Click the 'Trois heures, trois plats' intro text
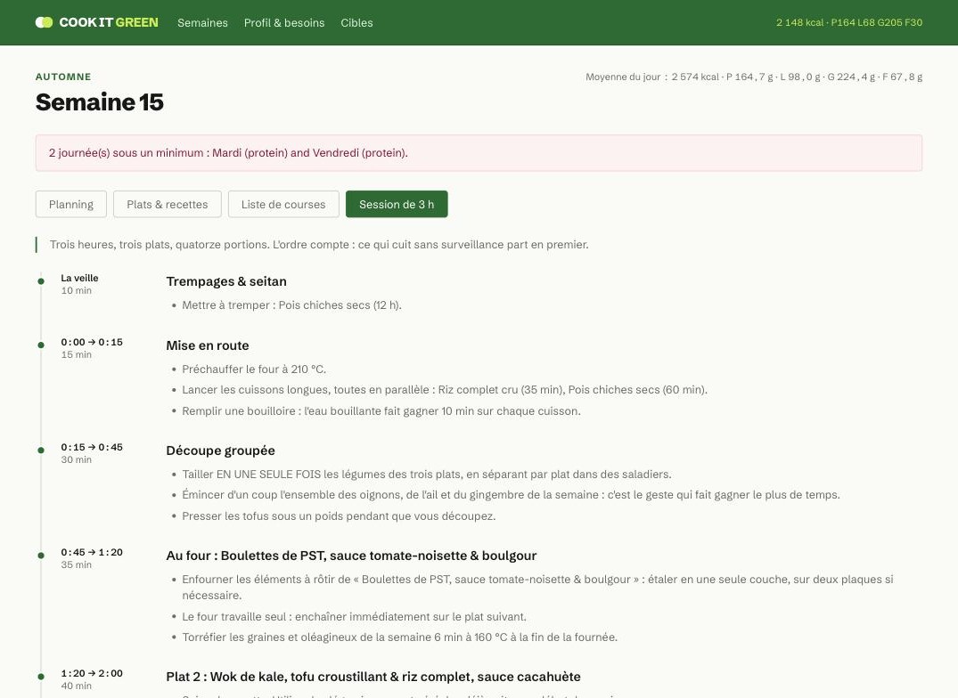Viewport: 958px width, 698px height. tap(319, 245)
